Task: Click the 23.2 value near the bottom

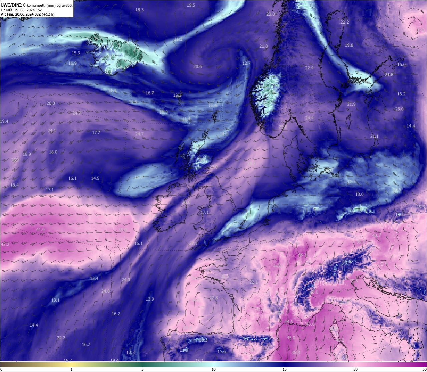Action: coord(199,360)
